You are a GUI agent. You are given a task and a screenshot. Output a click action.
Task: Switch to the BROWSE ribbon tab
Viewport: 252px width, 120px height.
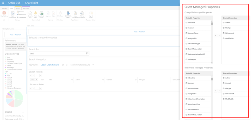(x=5, y=8)
